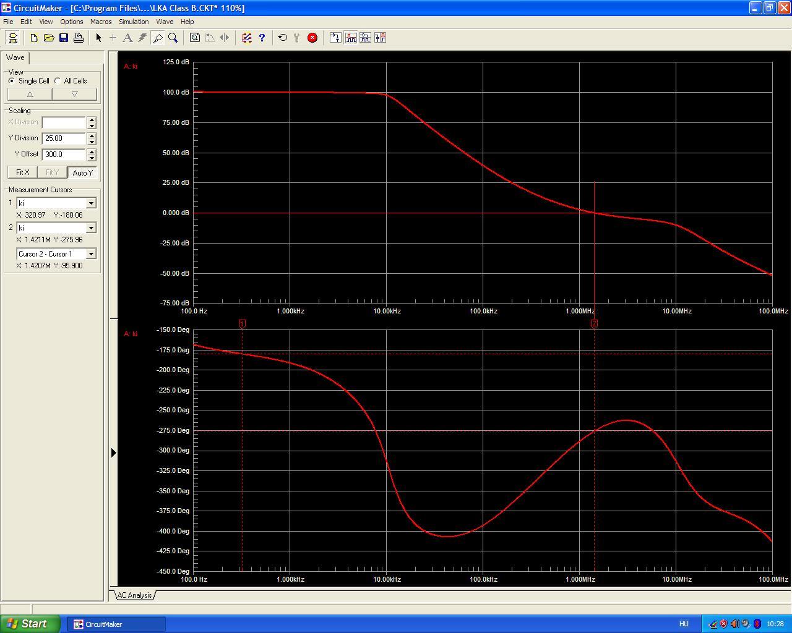This screenshot has height=633, width=792.
Task: Click the schematic window tile icon
Action: (x=335, y=38)
